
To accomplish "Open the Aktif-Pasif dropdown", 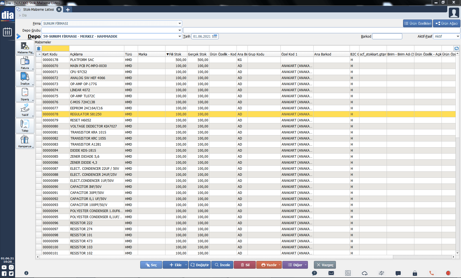I will [x=458, y=36].
